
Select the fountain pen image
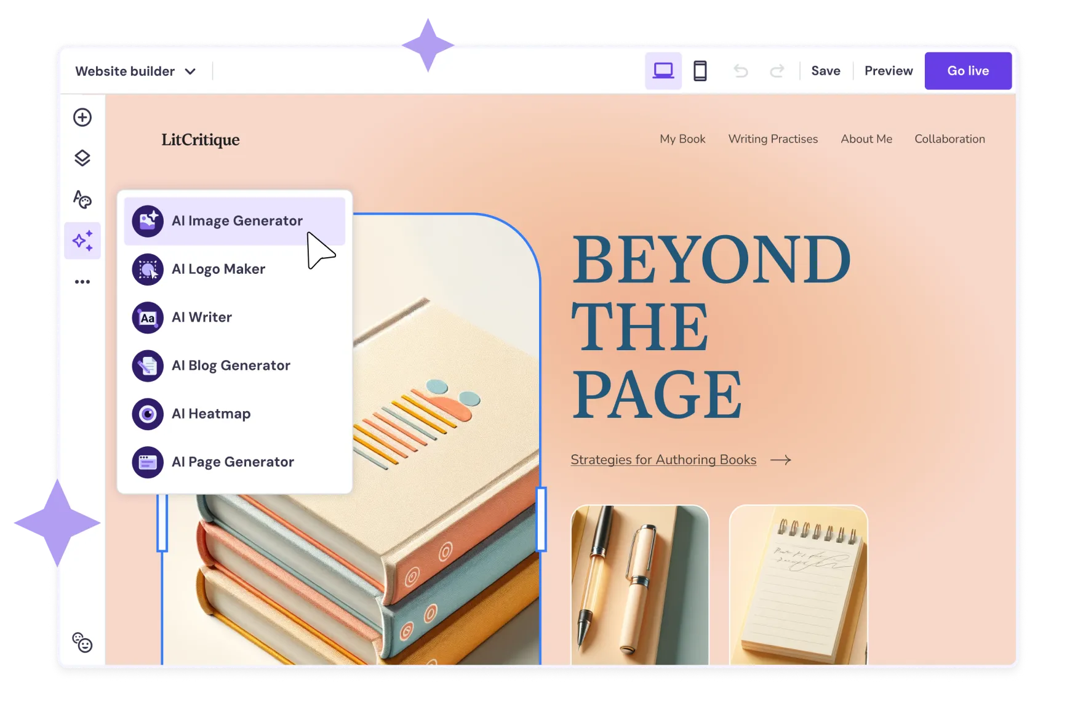click(640, 585)
